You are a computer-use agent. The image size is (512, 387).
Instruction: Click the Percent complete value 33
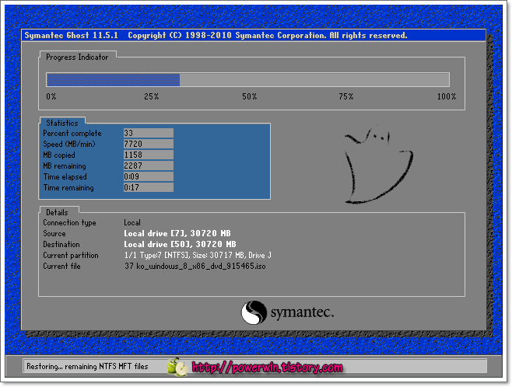coord(149,133)
